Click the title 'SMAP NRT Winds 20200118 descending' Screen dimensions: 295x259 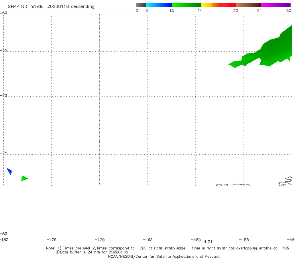tap(51, 7)
